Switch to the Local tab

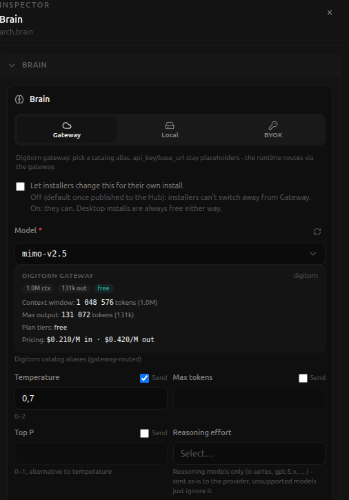pos(170,130)
